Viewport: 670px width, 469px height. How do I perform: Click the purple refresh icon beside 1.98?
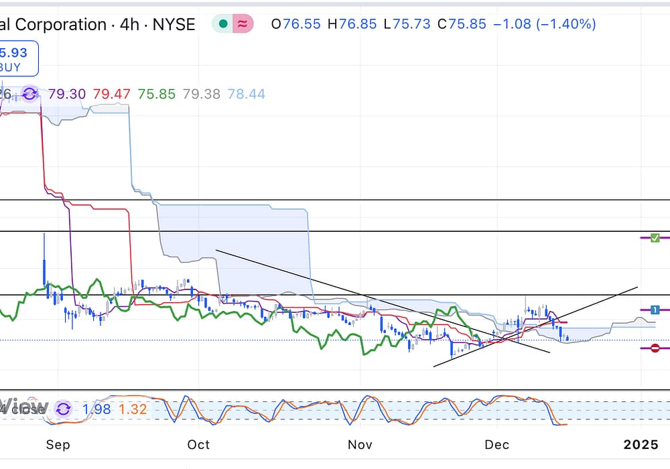pos(63,409)
